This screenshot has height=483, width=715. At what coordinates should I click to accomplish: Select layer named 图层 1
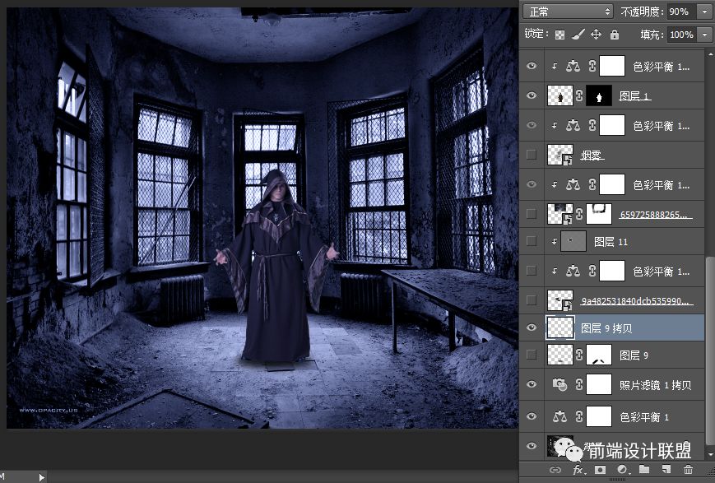pos(634,95)
